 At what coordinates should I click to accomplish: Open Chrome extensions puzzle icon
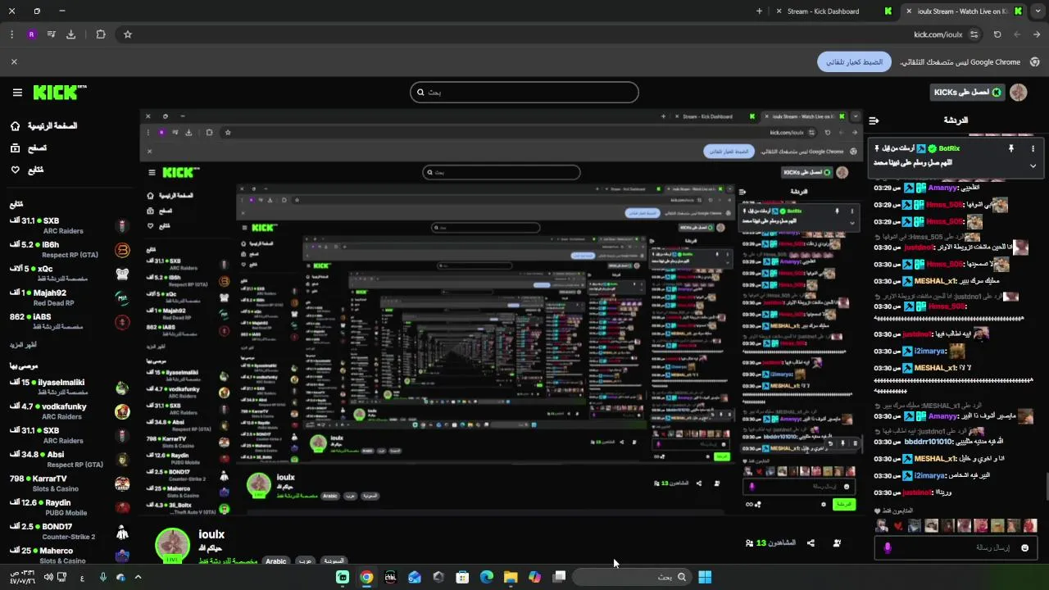[101, 34]
